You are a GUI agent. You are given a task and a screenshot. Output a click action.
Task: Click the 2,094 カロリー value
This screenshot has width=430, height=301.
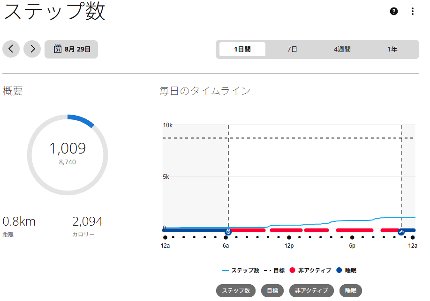pyautogui.click(x=88, y=221)
